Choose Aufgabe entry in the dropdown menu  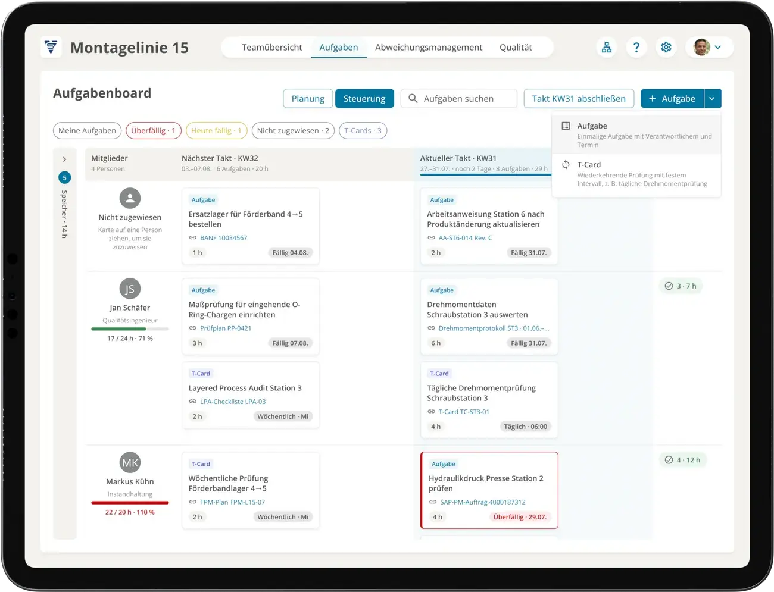[636, 134]
